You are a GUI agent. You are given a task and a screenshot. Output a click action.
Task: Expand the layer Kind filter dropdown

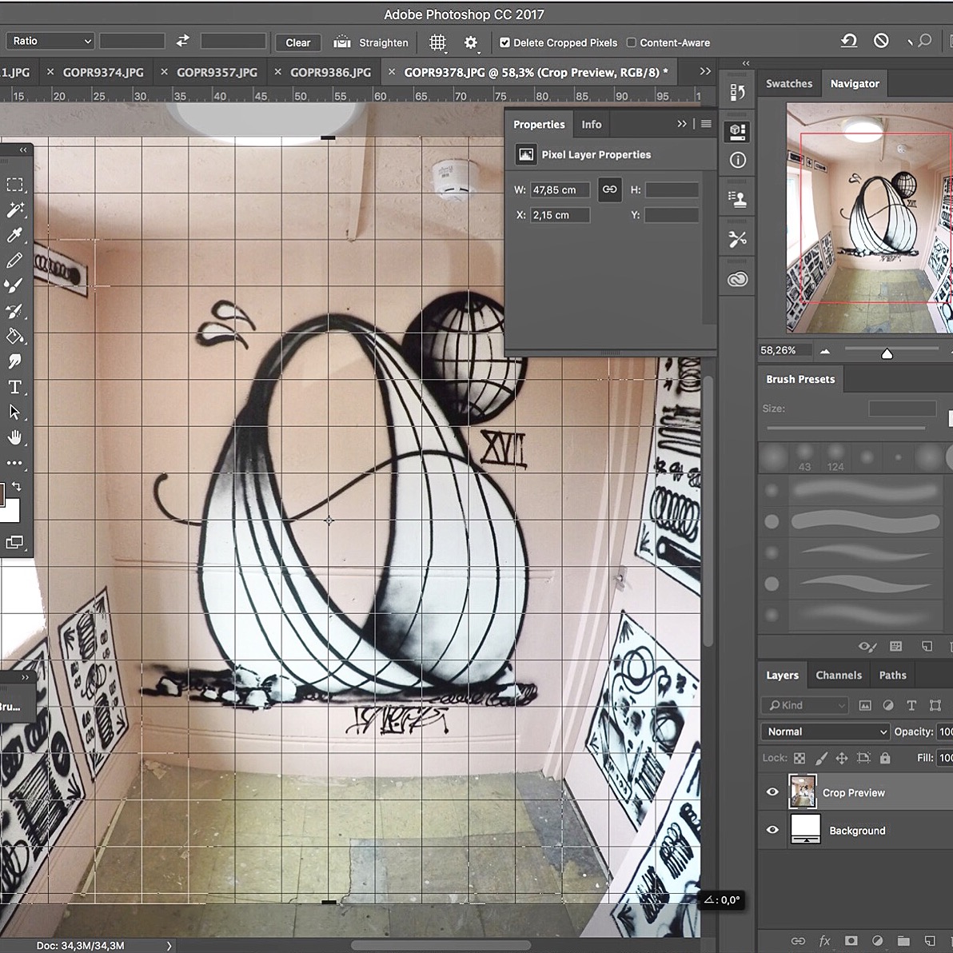tap(804, 705)
